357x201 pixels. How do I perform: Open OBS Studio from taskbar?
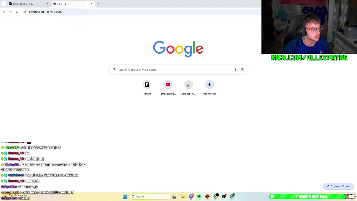tap(224, 197)
